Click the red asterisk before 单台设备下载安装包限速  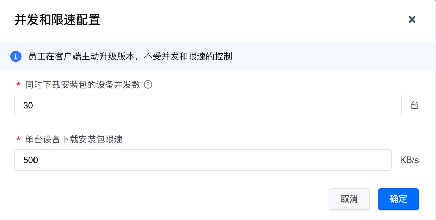[18, 140]
